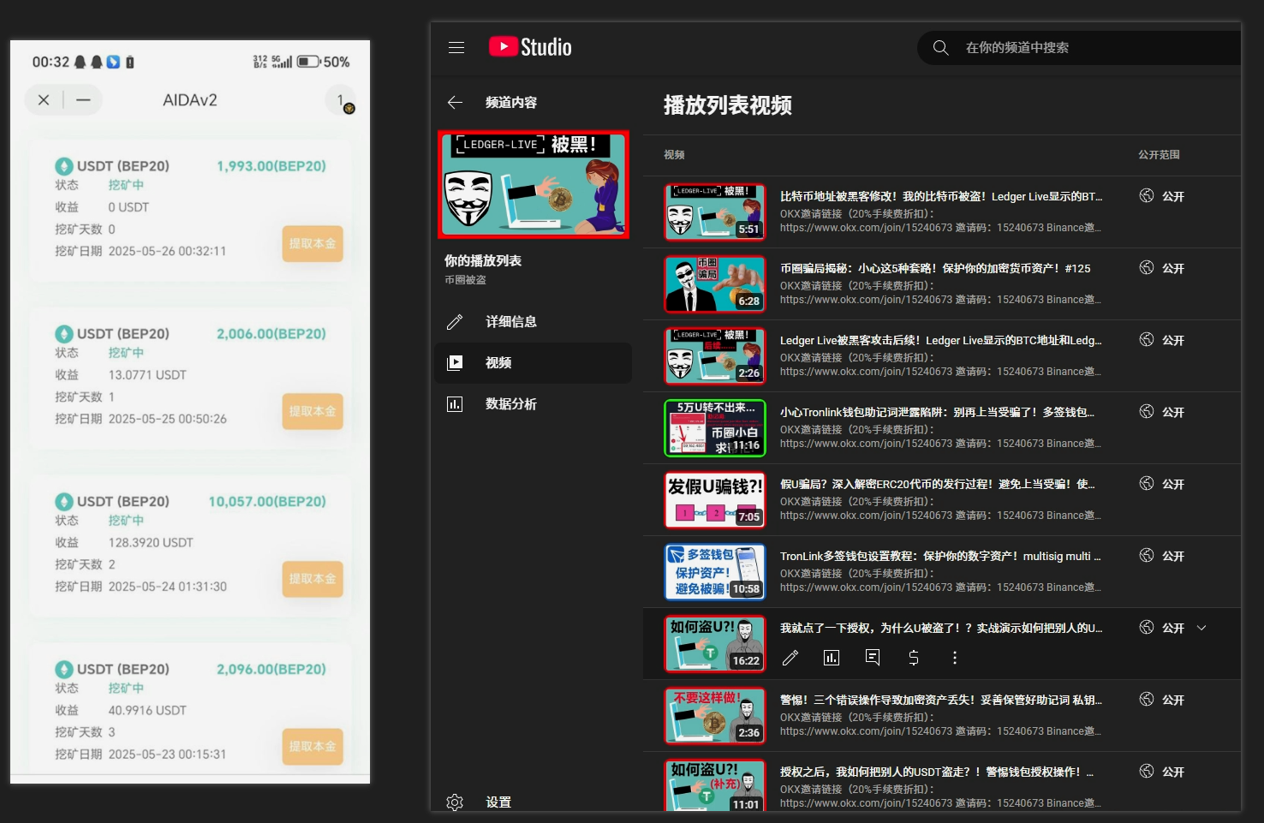Image resolution: width=1264 pixels, height=823 pixels.
Task: Click title 小心Tronlink钱包助记词 video
Action: pos(938,413)
